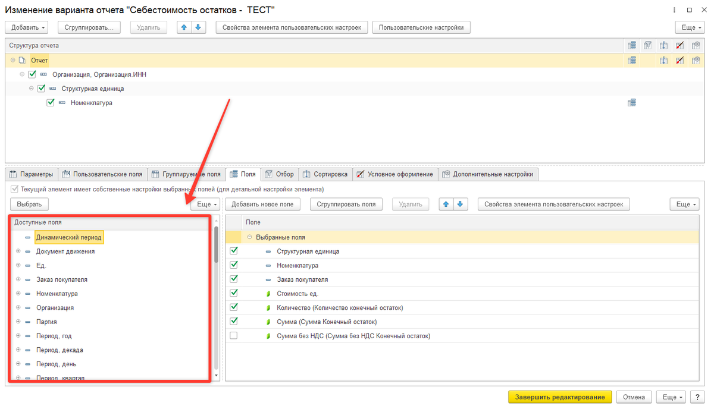The height and width of the screenshot is (409, 714).
Task: Switch to the Сортировка tab
Action: [325, 174]
